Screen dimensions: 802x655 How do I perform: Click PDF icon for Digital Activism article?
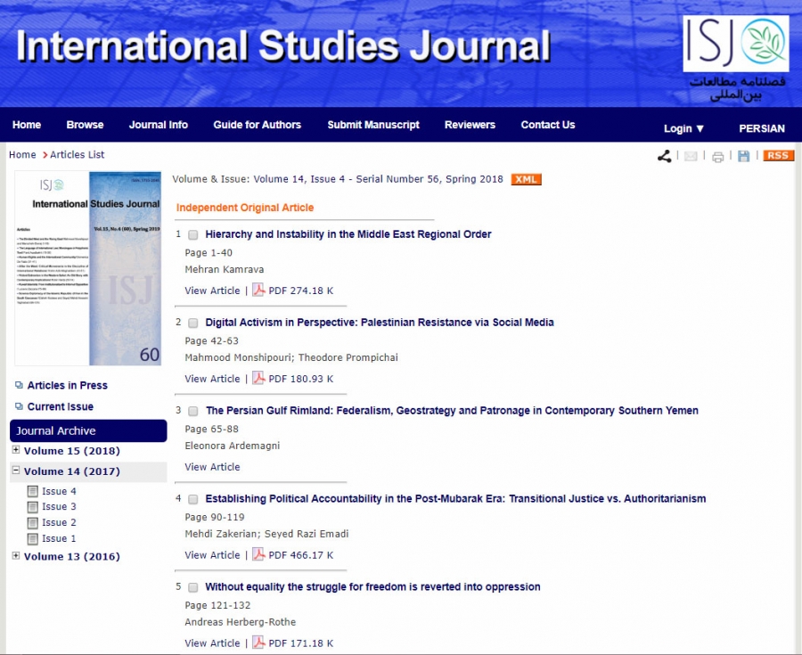pos(258,379)
